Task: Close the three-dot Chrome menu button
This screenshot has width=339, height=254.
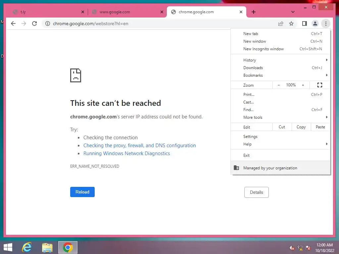Action: click(x=326, y=23)
